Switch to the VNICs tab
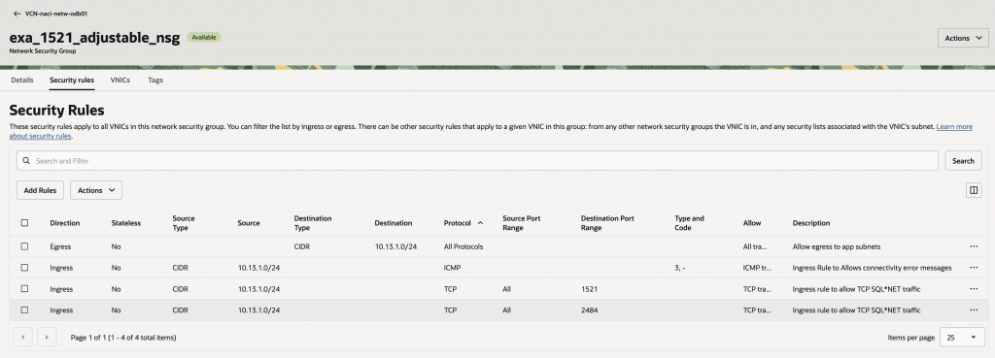Screen dimensions: 995x358 [x=120, y=81]
